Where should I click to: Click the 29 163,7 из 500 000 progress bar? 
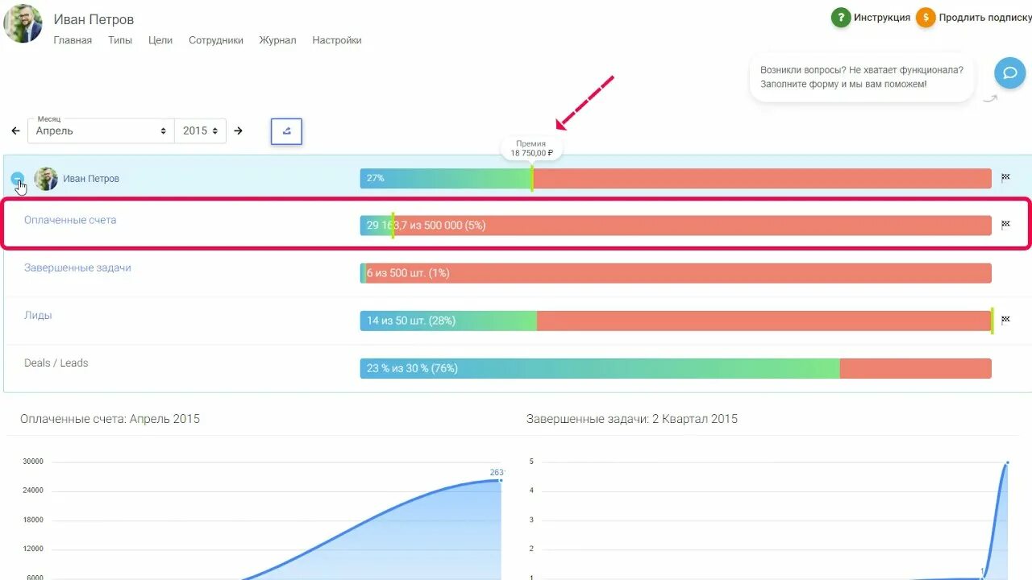(x=676, y=226)
